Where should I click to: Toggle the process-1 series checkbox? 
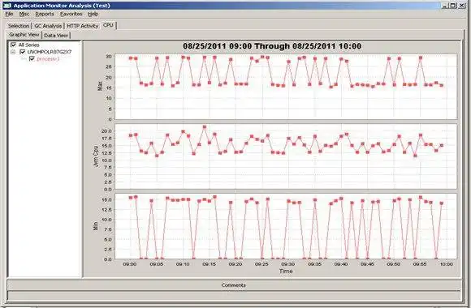coord(32,59)
